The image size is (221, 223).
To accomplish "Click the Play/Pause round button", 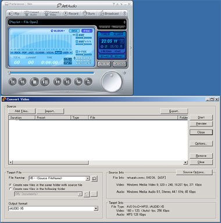I will (45, 82).
